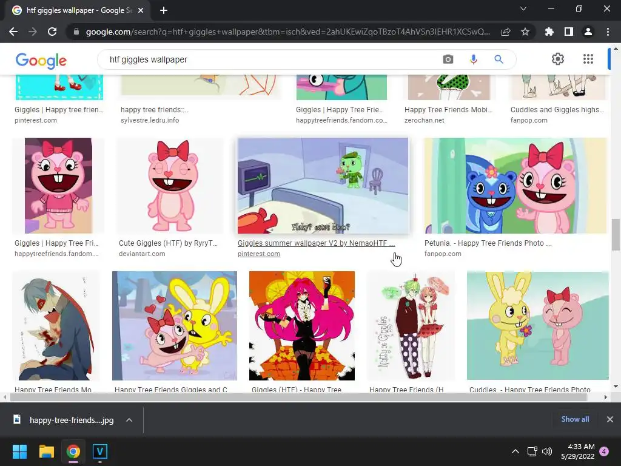Open the Windows Start menu
The height and width of the screenshot is (466, 621).
pos(19,451)
